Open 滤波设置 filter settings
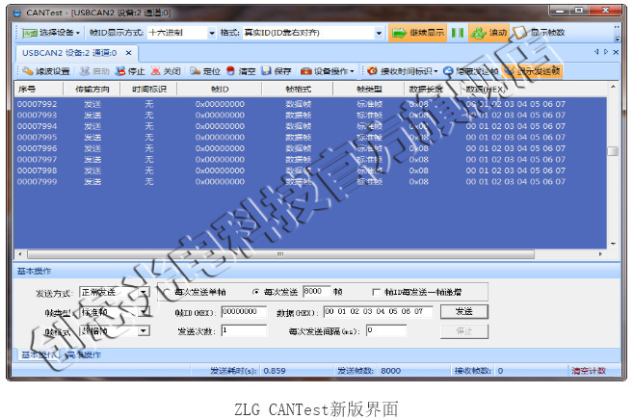 pos(46,71)
